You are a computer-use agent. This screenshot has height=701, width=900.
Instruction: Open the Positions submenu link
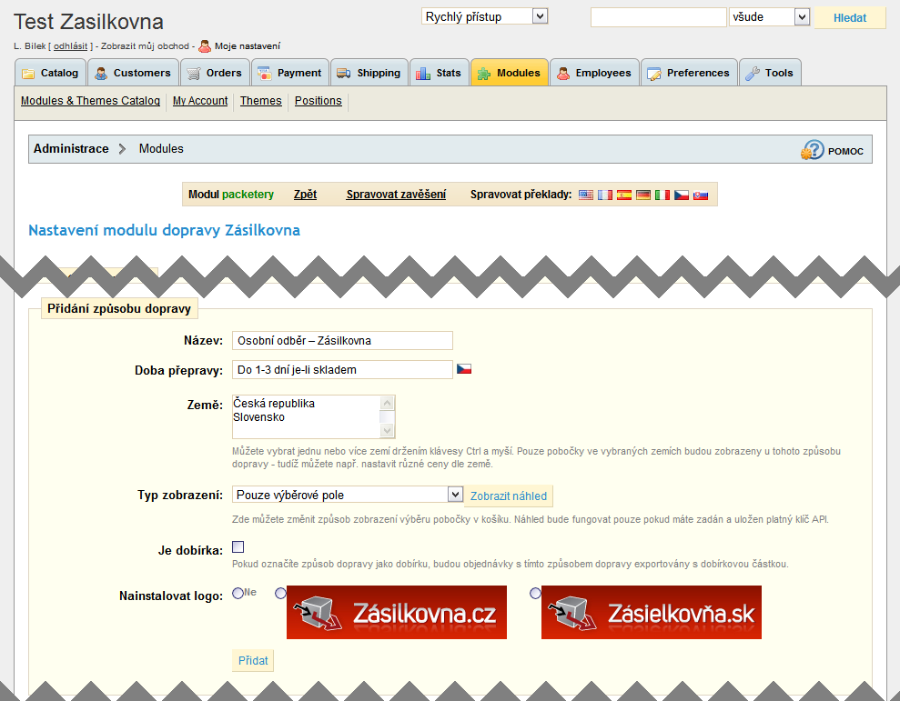coord(318,101)
